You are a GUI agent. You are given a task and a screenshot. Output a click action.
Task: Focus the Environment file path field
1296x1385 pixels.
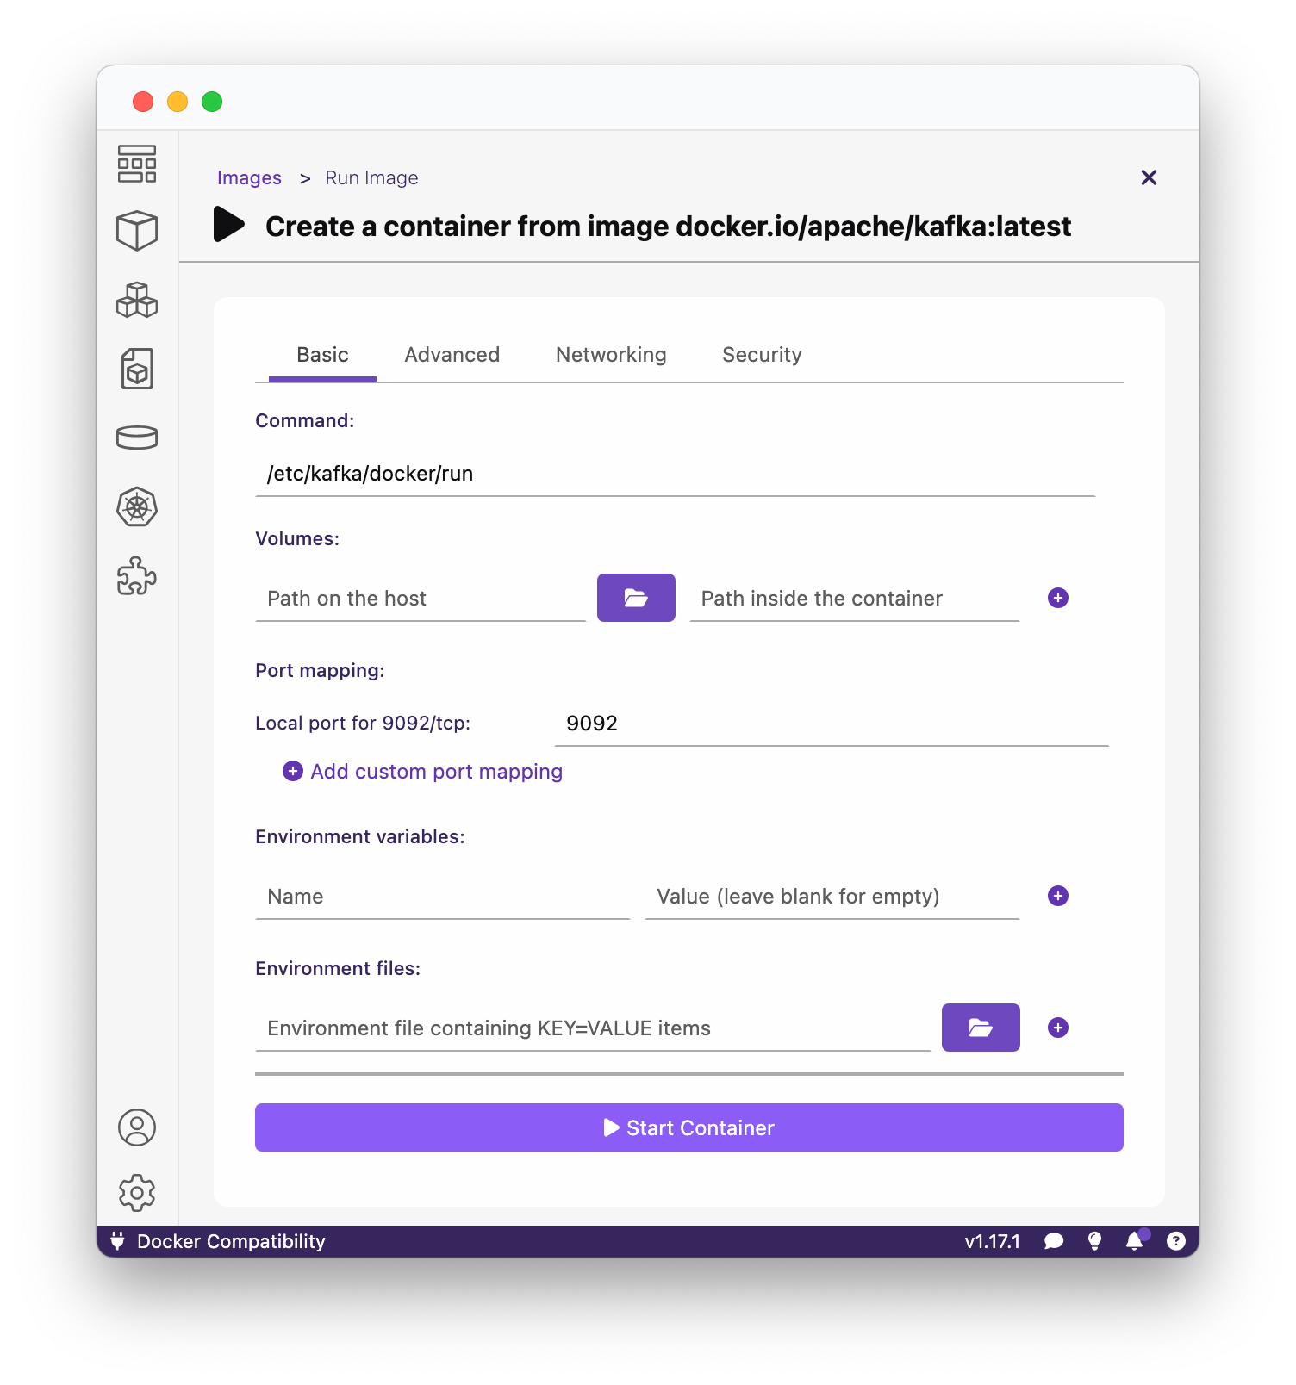tap(593, 1028)
